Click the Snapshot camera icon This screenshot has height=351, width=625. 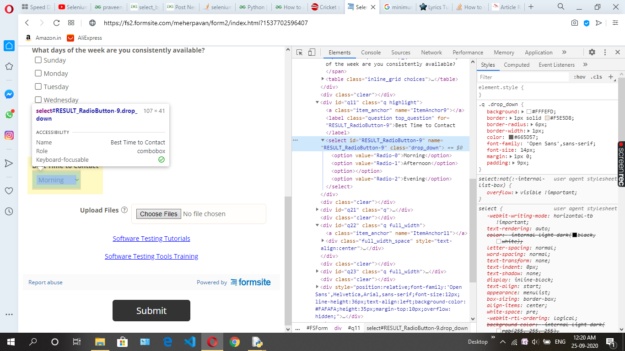575,23
